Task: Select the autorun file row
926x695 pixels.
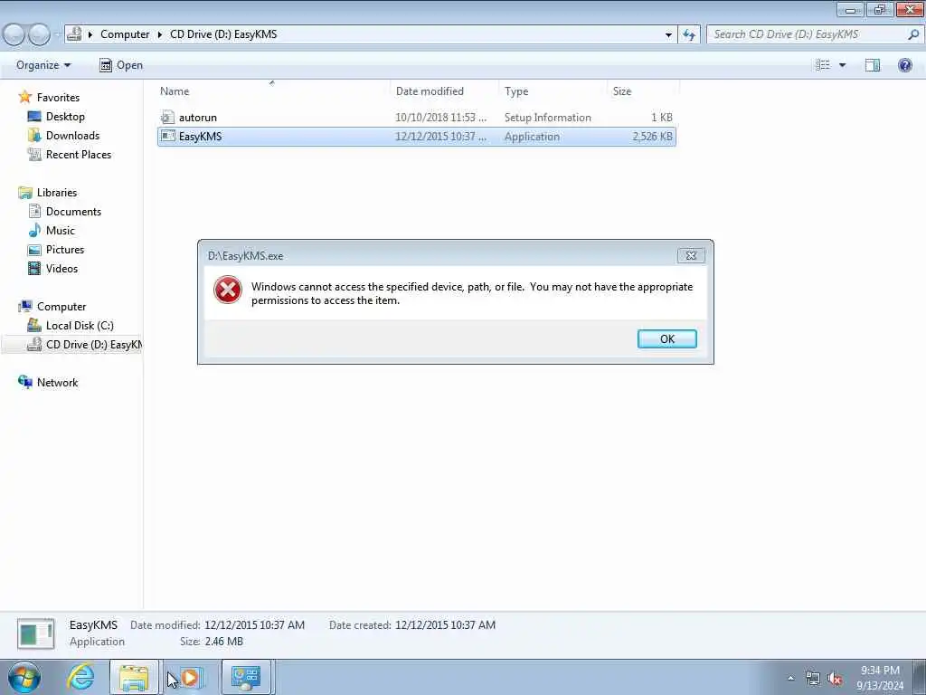Action: click(x=416, y=117)
